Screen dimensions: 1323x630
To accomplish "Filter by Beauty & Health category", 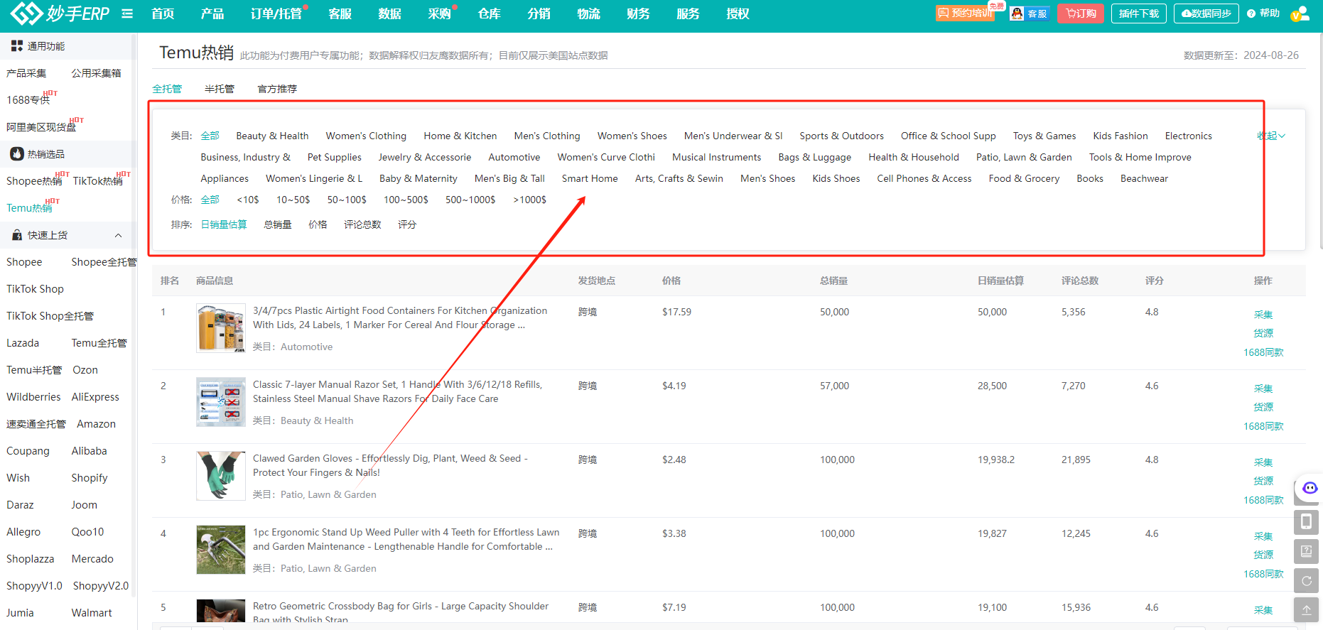I will pos(272,136).
